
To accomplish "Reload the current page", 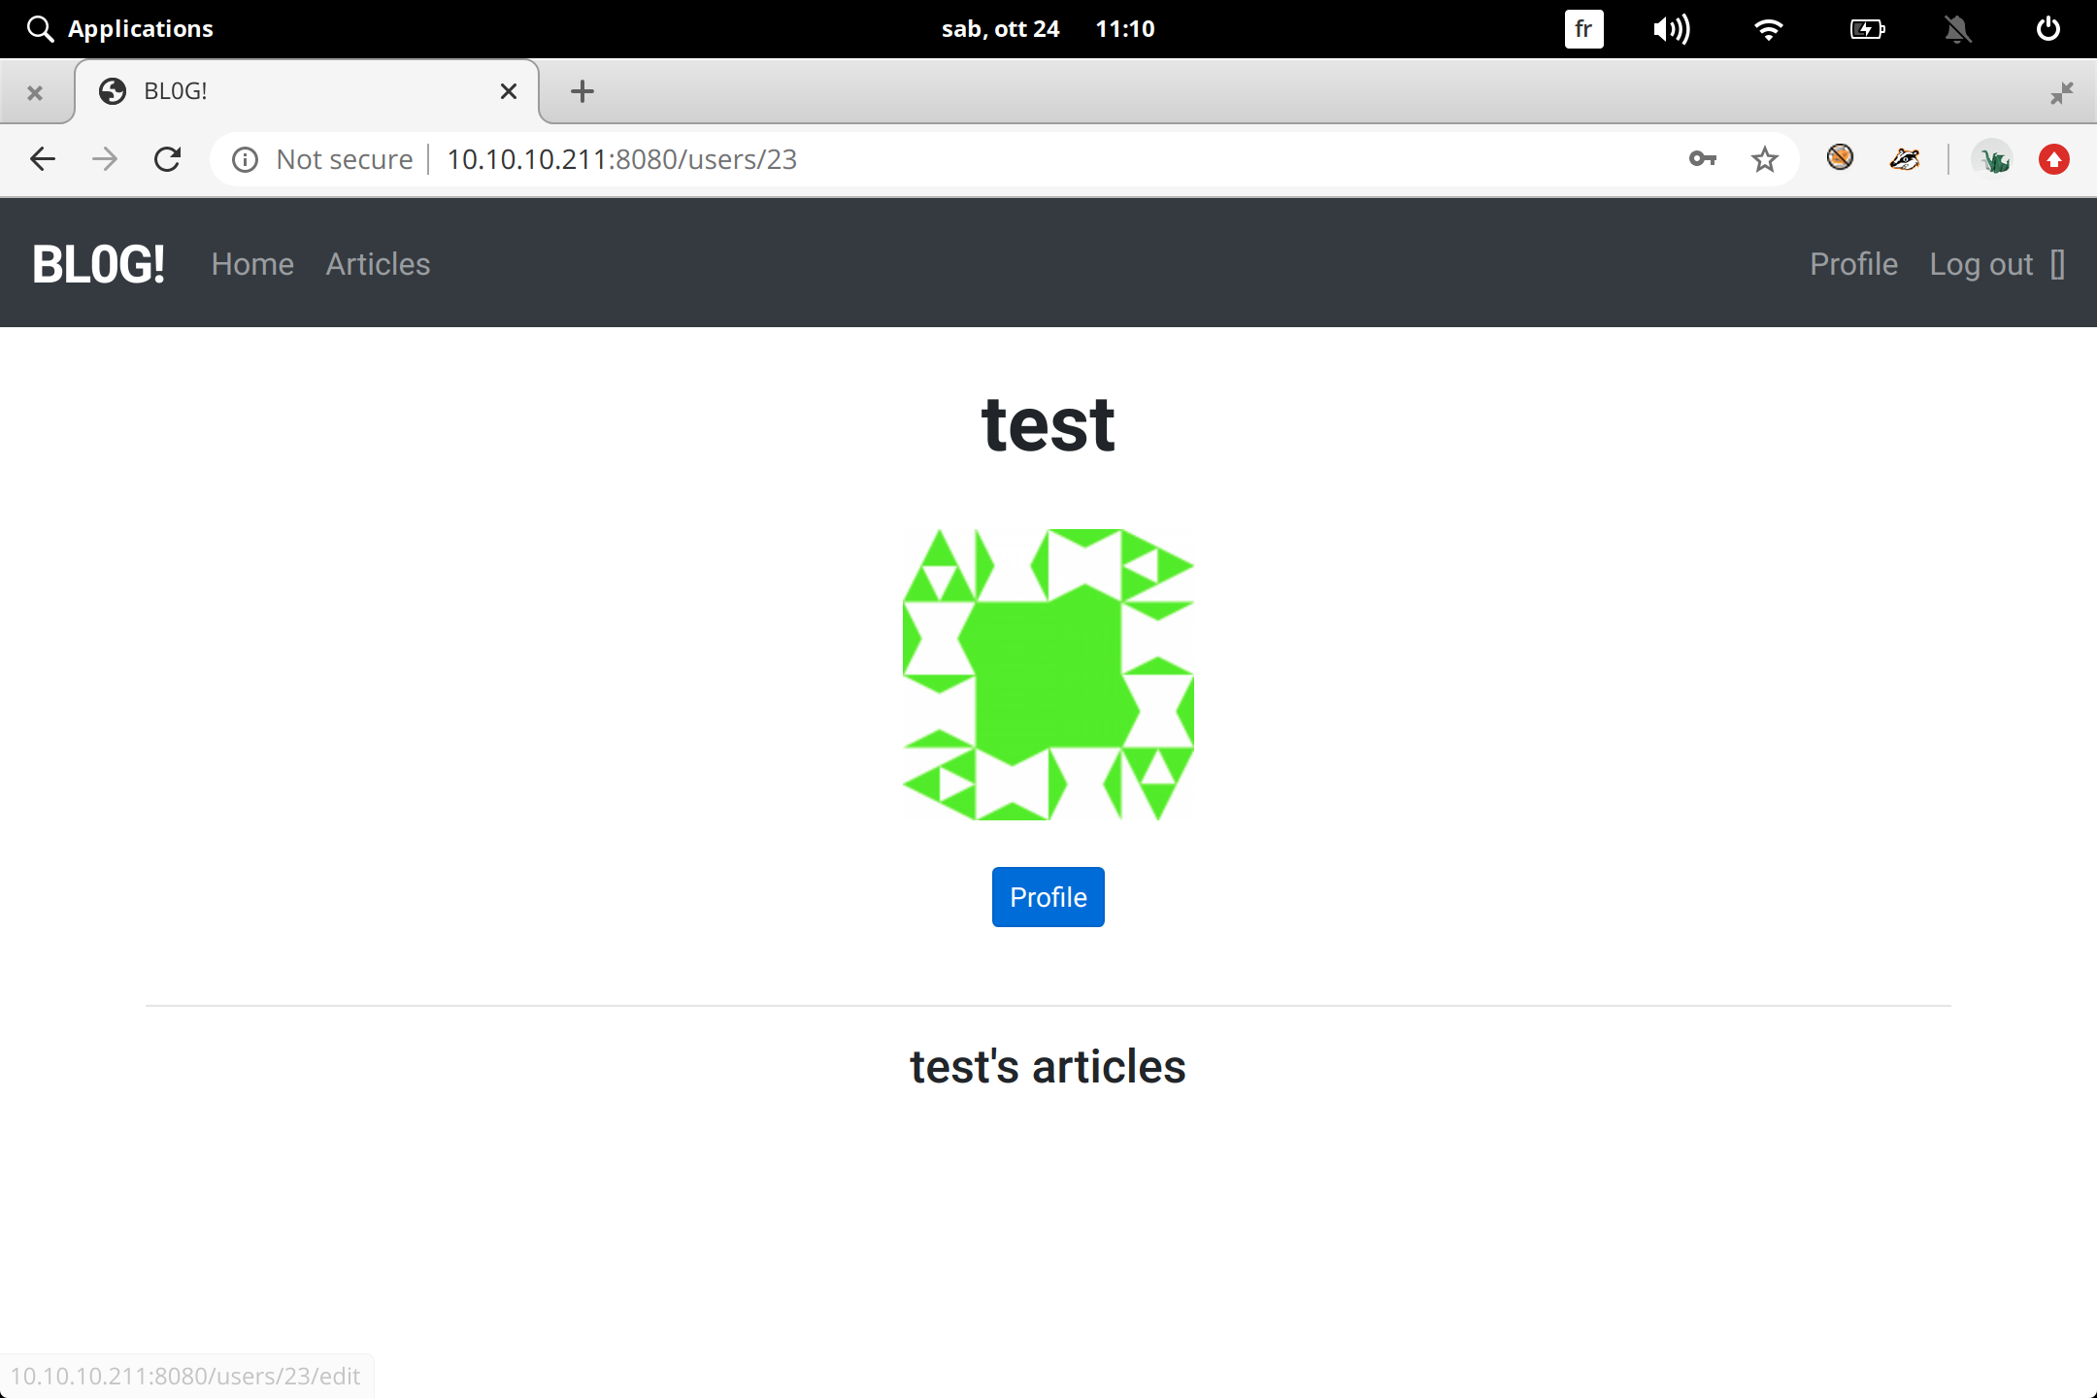I will tap(168, 159).
